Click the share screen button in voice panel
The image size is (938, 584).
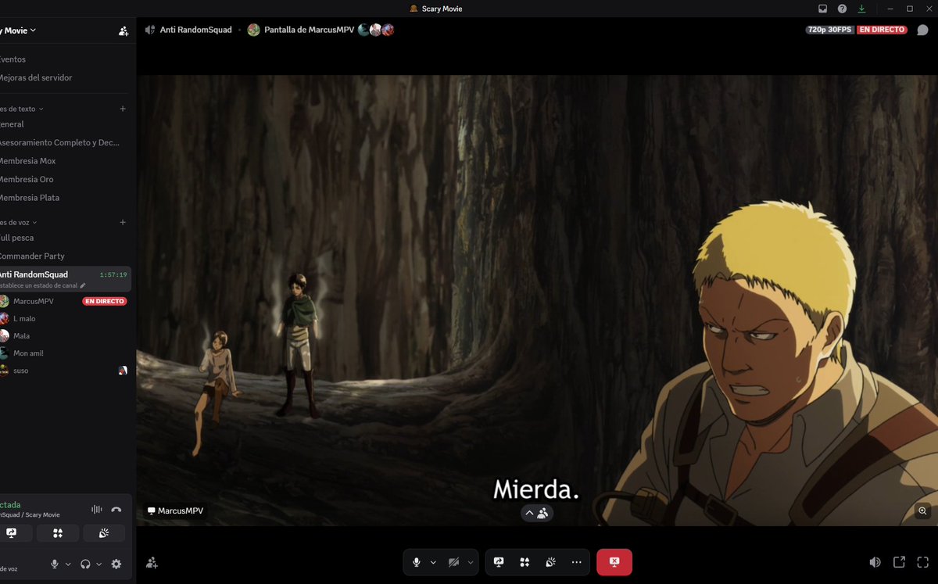[12, 533]
